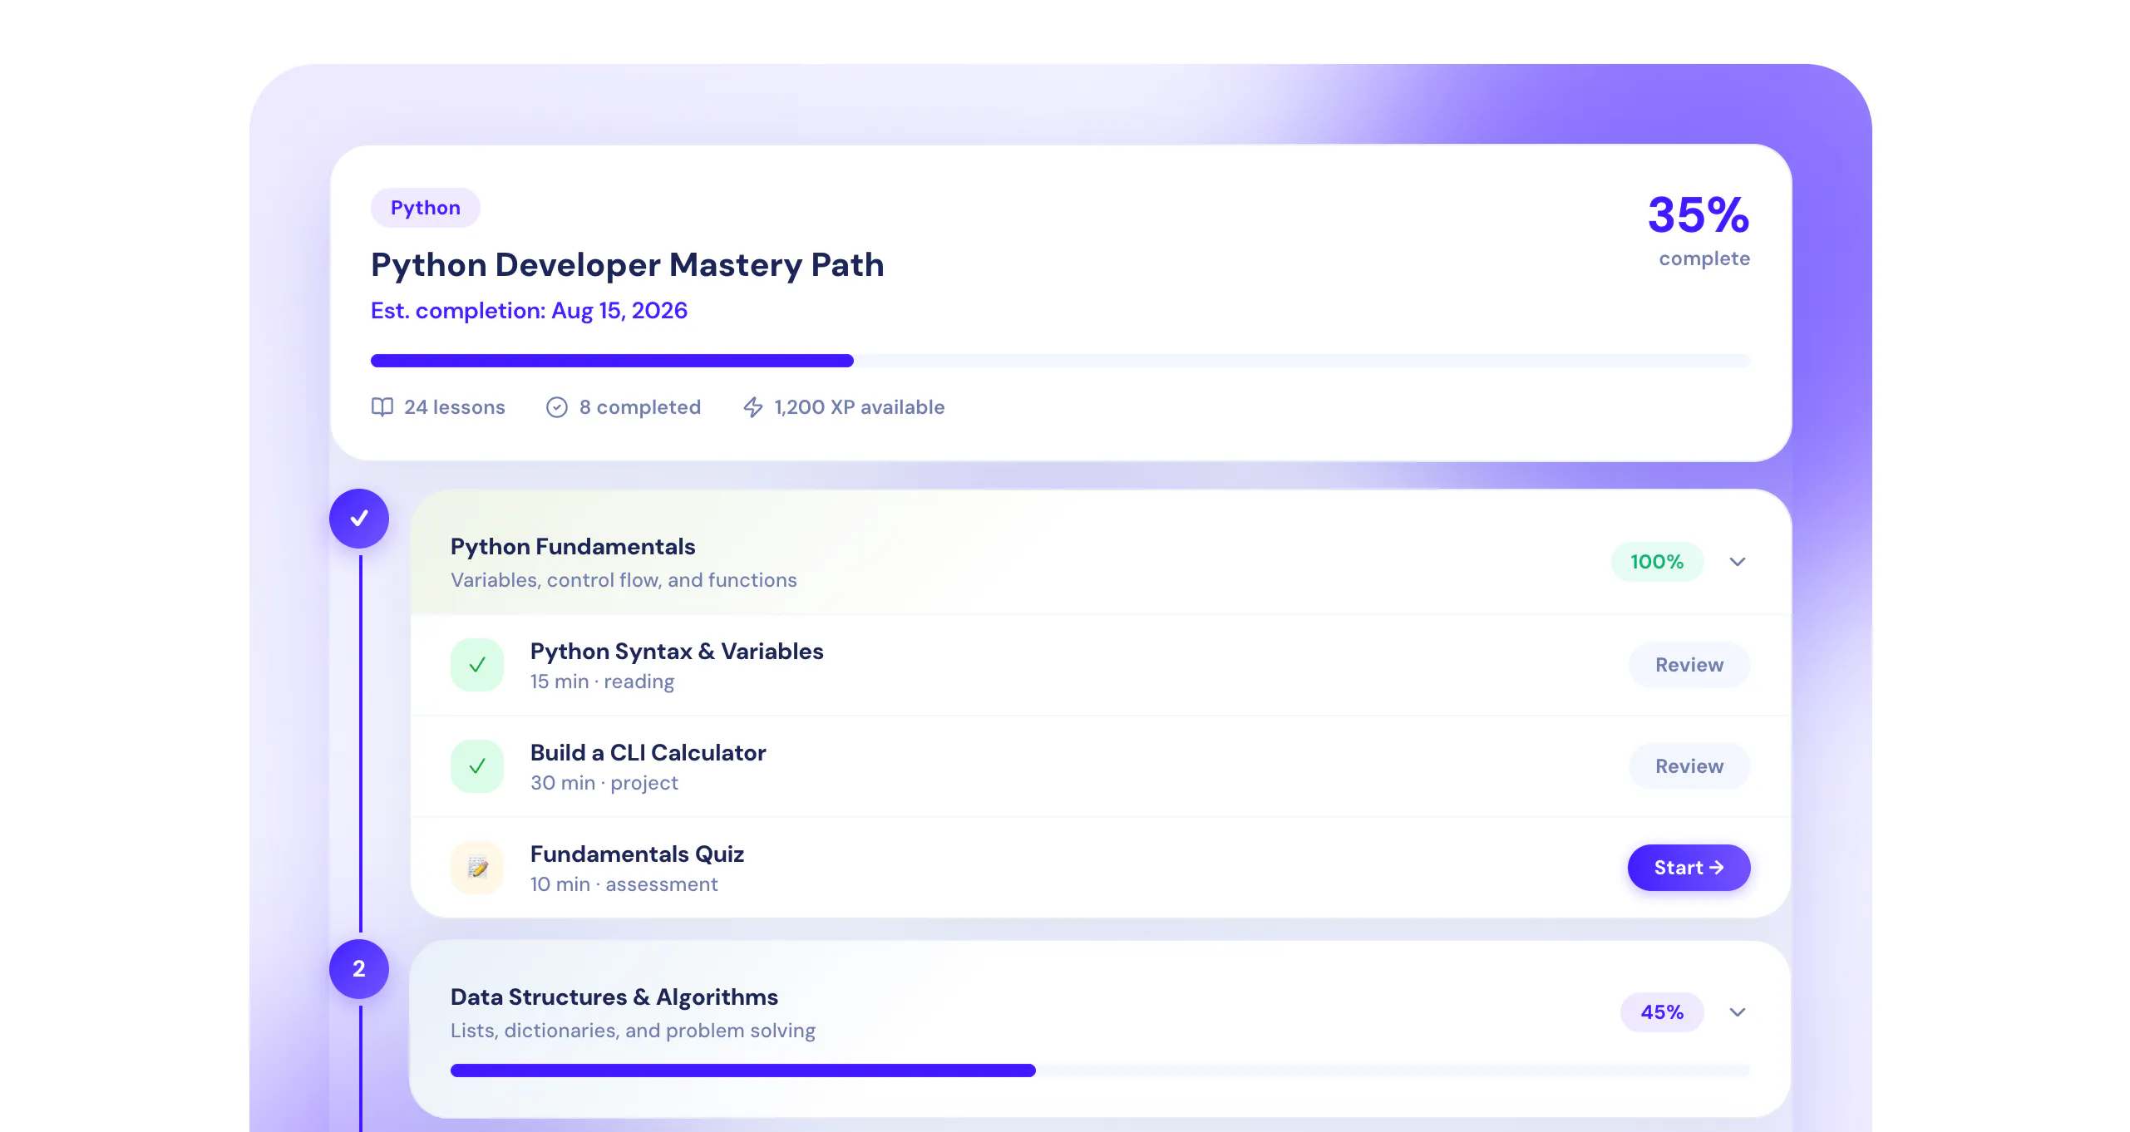Click '10 min · assessment' text
The width and height of the screenshot is (2130, 1132).
pyautogui.click(x=624, y=884)
